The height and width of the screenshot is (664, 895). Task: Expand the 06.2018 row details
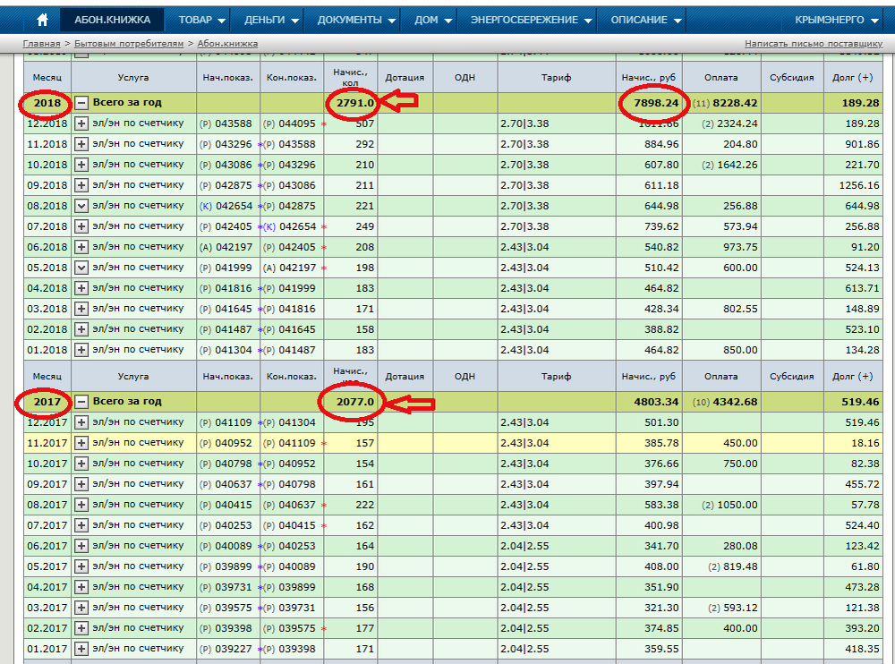click(81, 247)
